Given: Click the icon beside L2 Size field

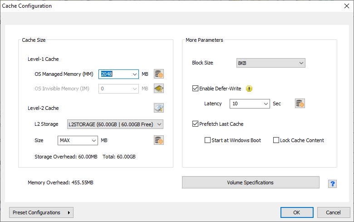Looking at the screenshot, I should pyautogui.click(x=158, y=140).
